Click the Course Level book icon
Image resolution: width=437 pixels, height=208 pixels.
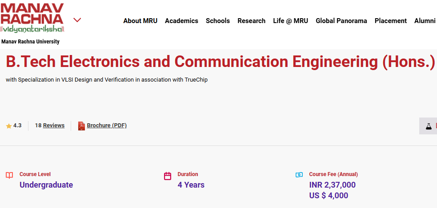click(x=9, y=175)
